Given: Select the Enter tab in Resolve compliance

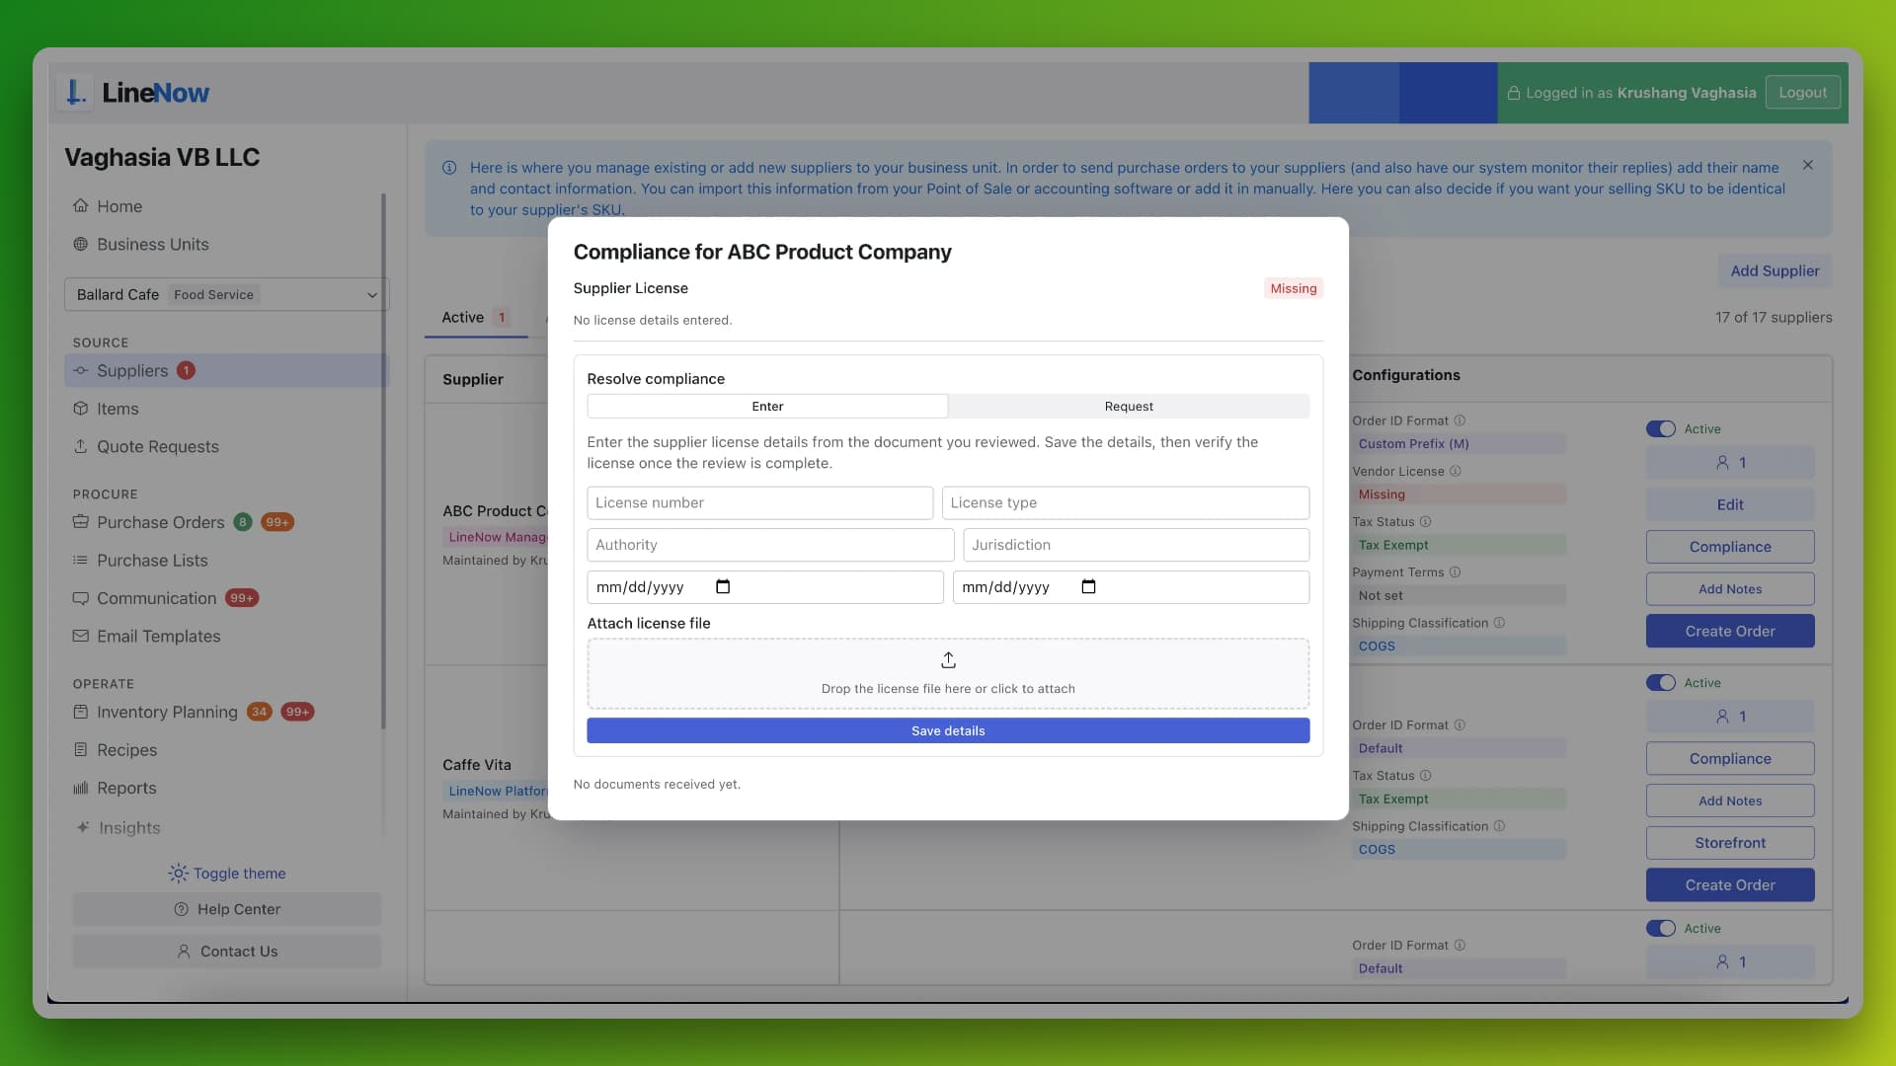Looking at the screenshot, I should click(767, 407).
